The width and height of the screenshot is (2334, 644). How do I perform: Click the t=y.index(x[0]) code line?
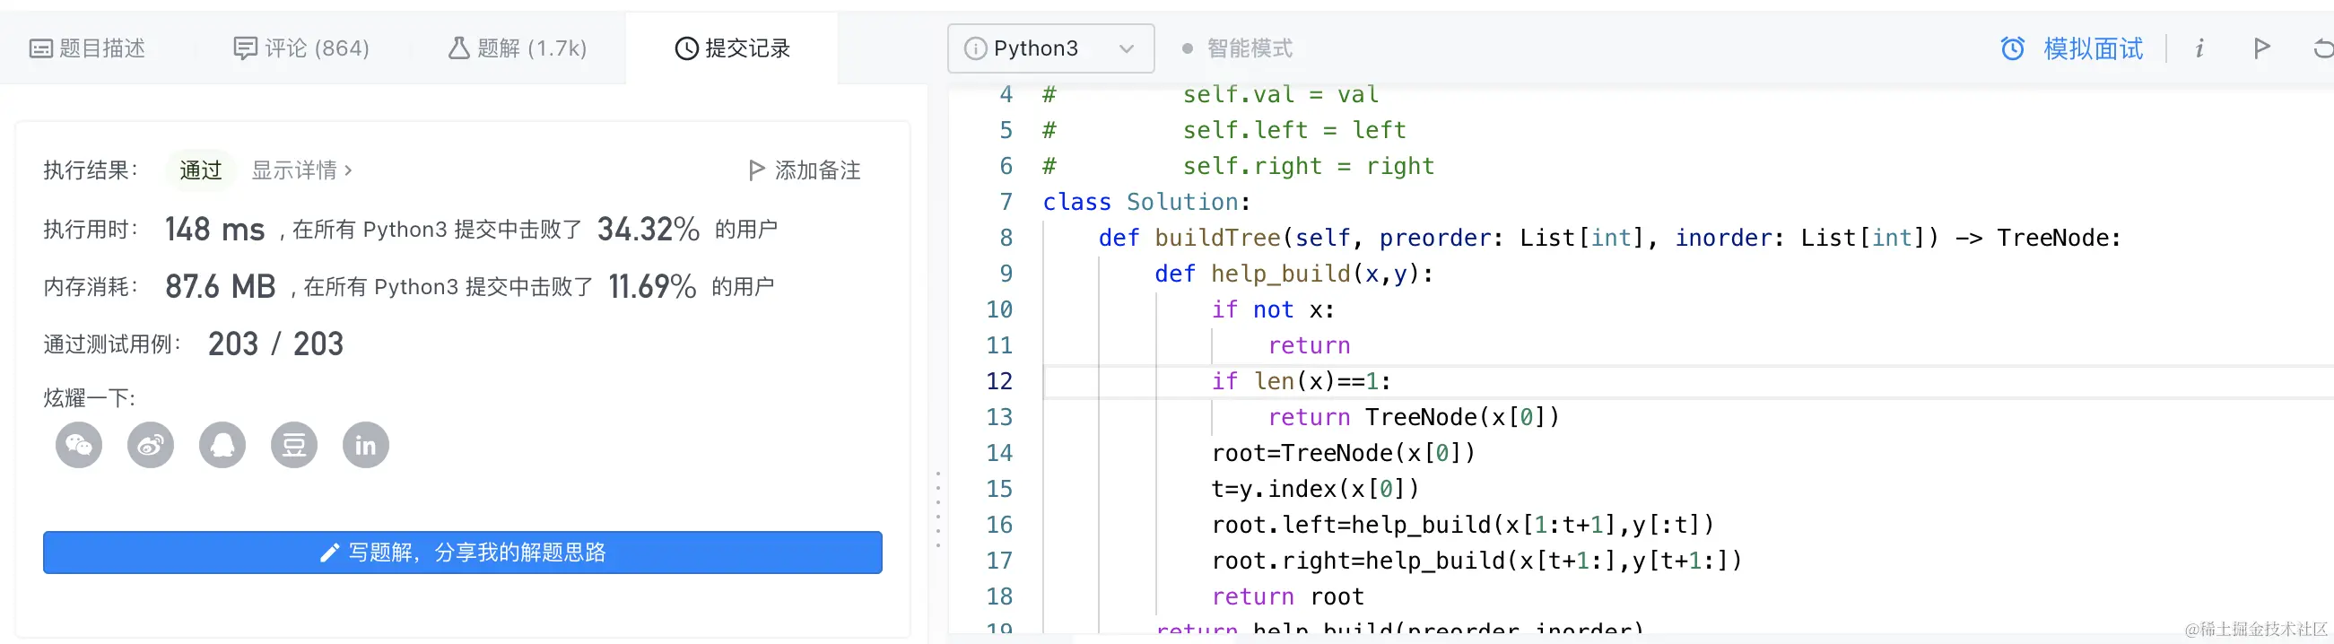(x=1316, y=489)
